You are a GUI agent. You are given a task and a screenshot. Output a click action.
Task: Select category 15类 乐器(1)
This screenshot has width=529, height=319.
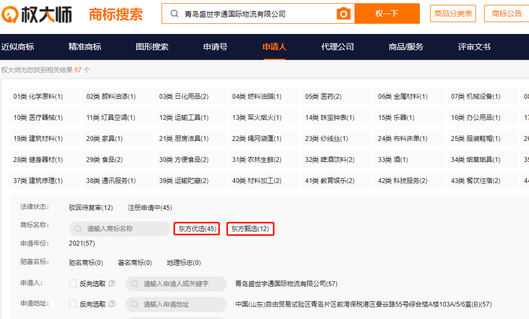(x=409, y=117)
